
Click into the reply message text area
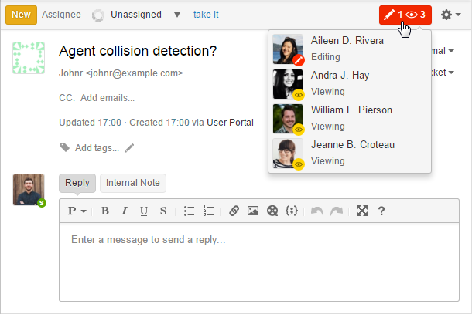262,262
